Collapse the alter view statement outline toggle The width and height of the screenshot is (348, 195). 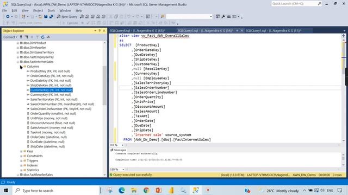coord(118,36)
